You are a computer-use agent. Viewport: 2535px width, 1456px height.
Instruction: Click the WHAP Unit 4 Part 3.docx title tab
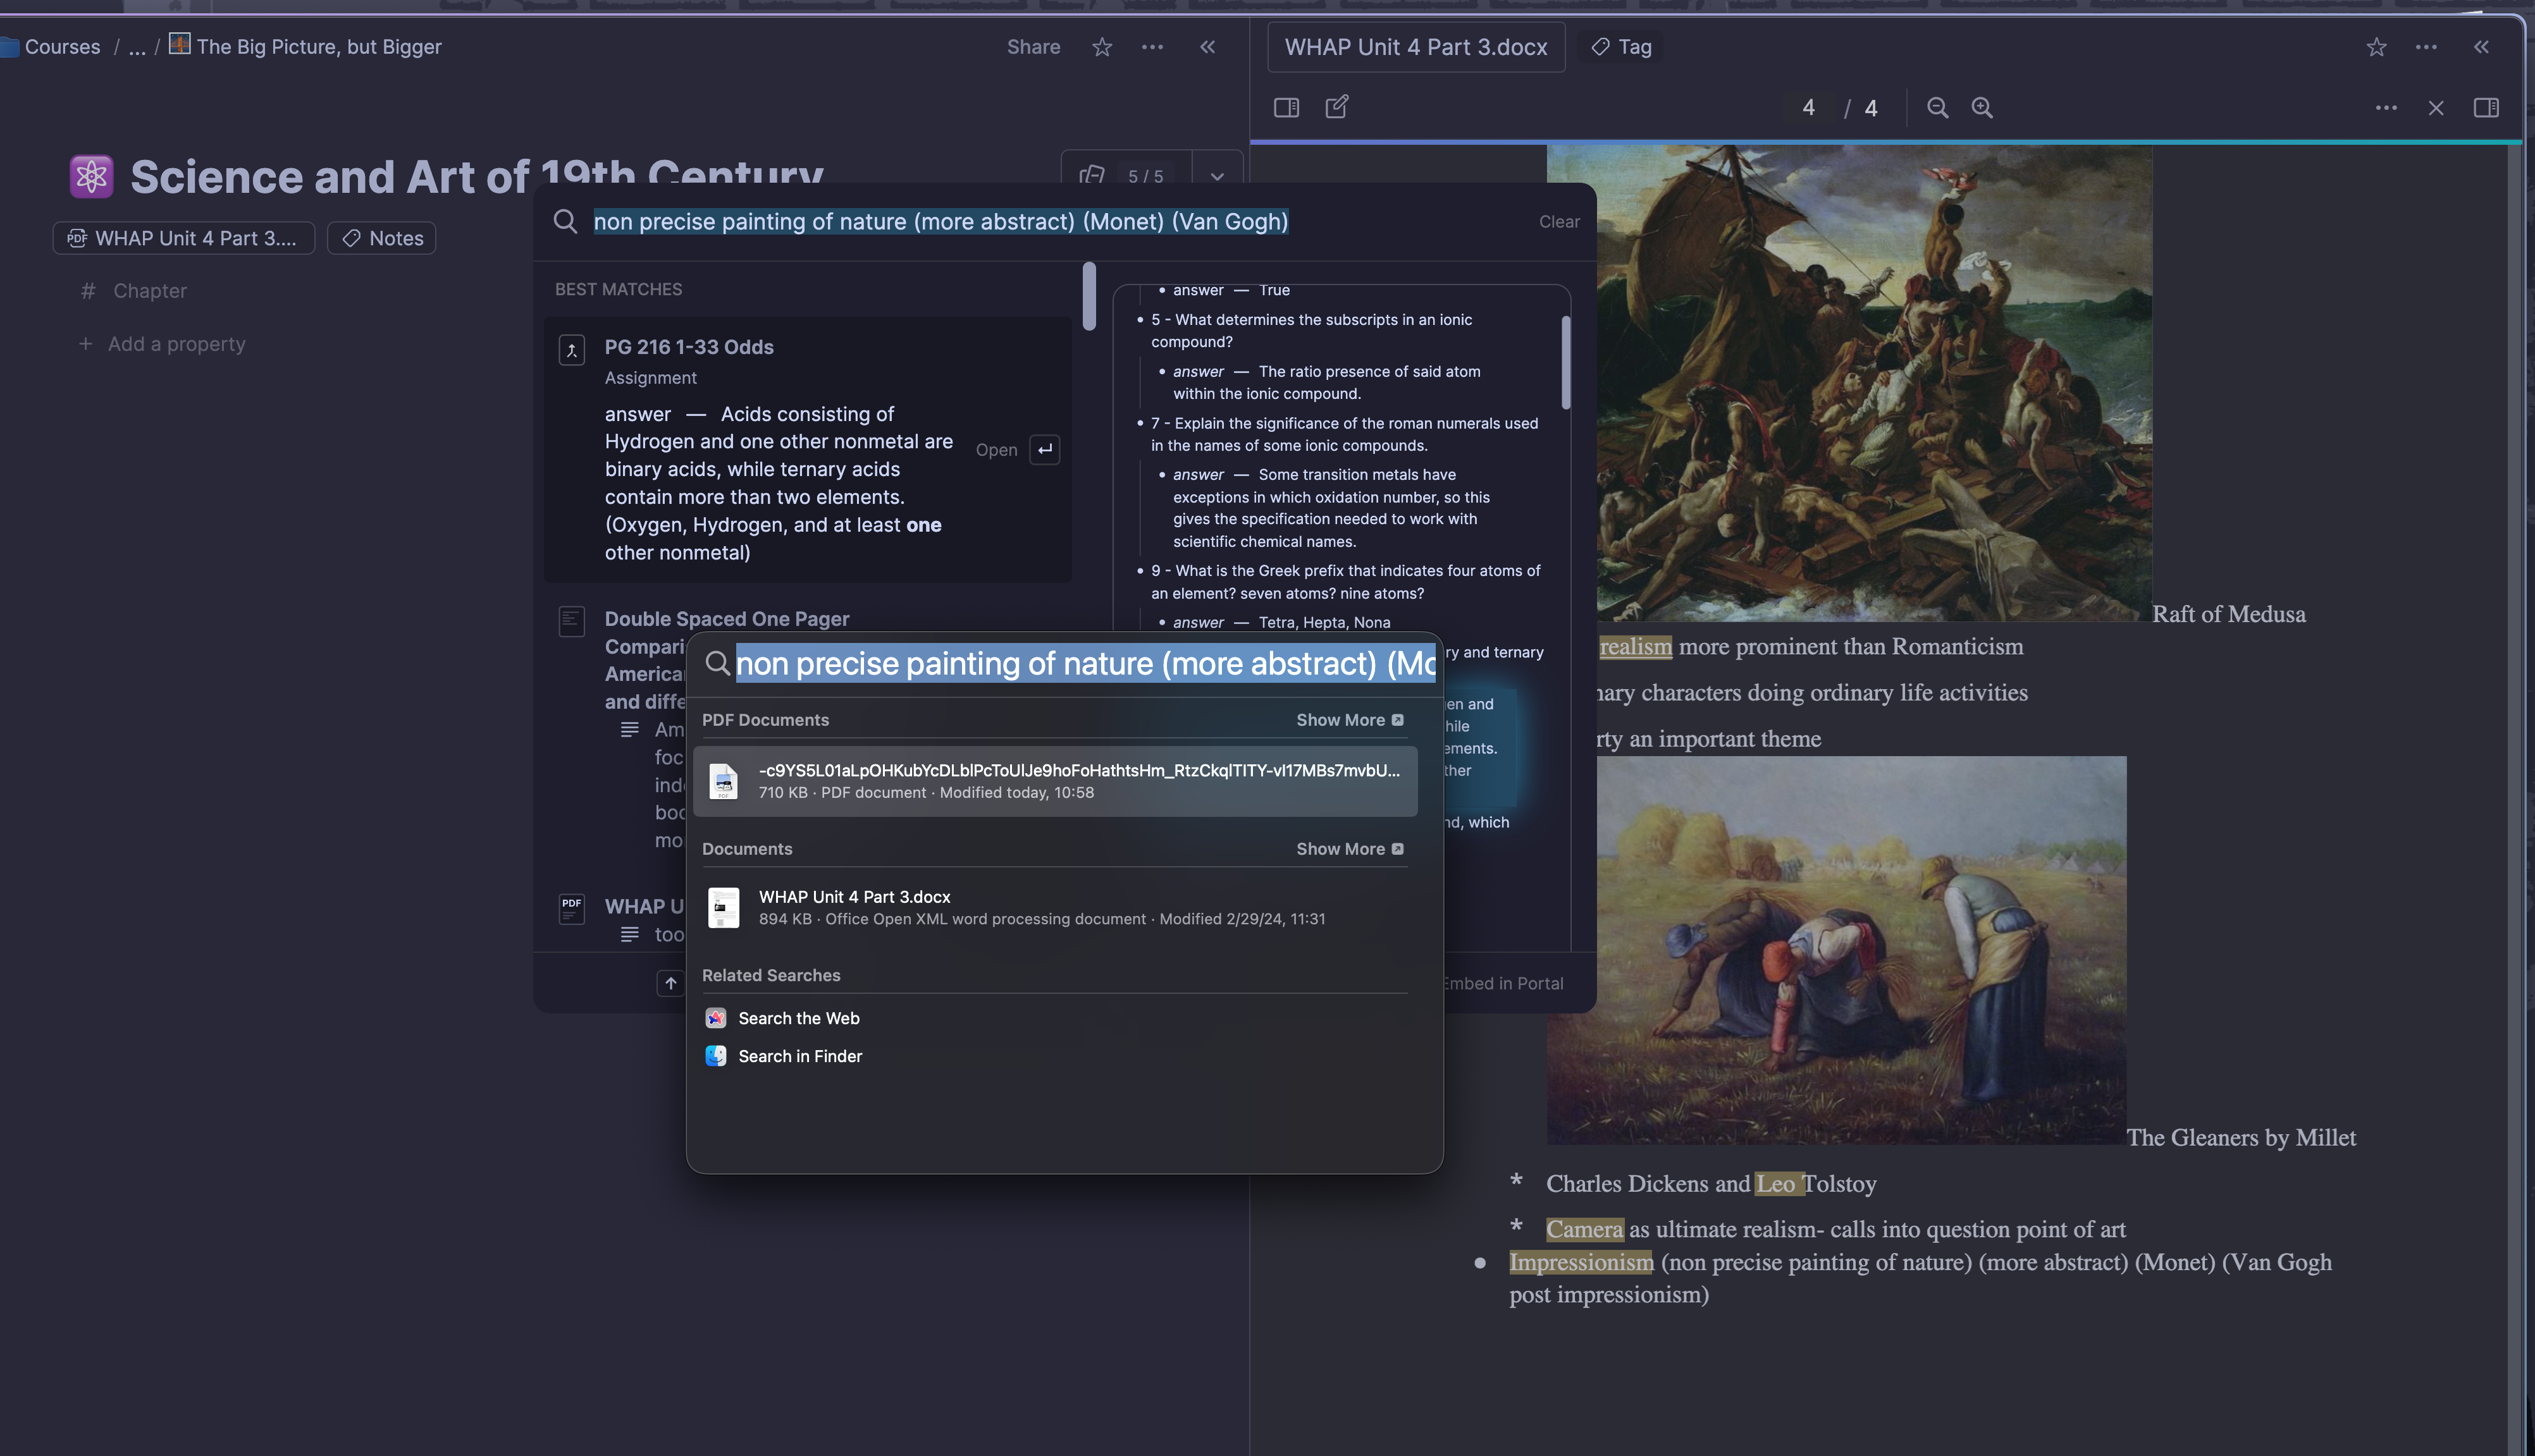[1416, 47]
